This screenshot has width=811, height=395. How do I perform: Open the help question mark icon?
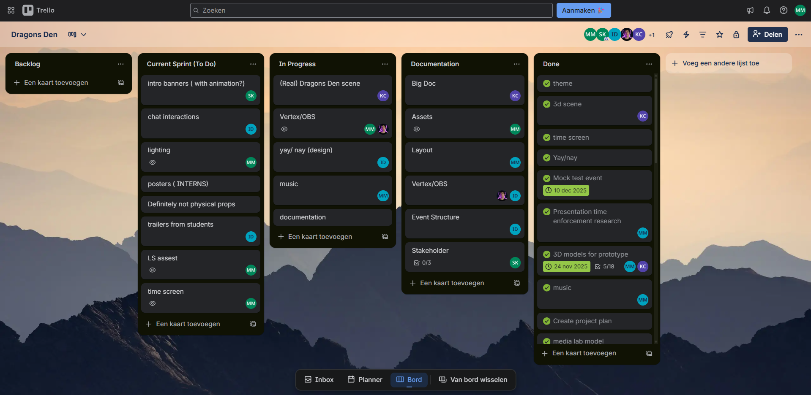[x=784, y=10]
